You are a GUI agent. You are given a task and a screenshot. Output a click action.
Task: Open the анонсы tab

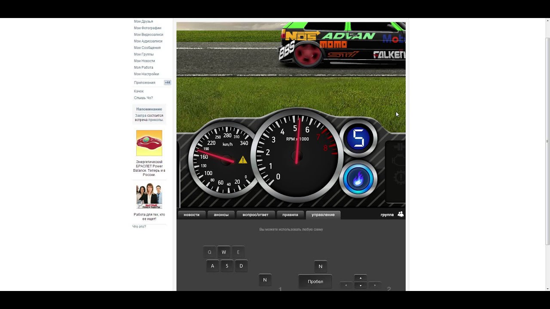pyautogui.click(x=221, y=215)
